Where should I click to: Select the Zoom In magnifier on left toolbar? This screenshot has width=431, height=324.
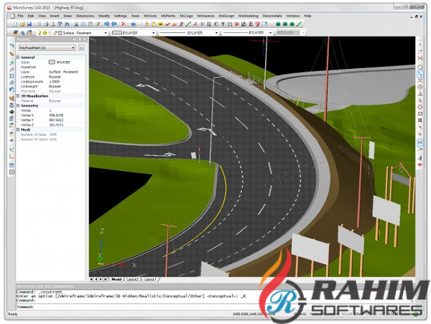click(x=12, y=63)
